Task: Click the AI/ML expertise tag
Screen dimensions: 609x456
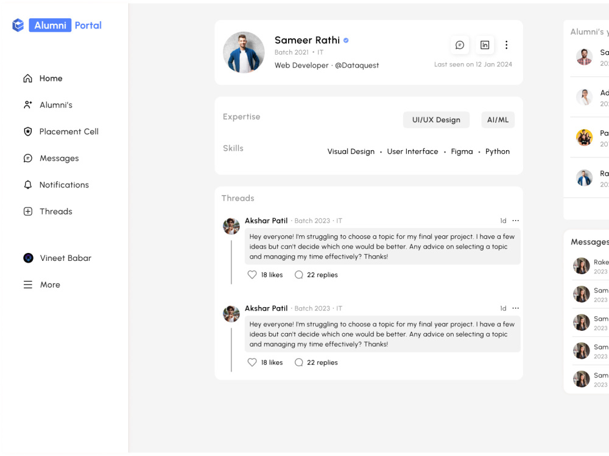Action: tap(498, 120)
